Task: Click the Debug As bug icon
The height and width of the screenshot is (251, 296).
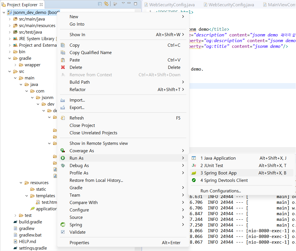Action: [x=63, y=166]
